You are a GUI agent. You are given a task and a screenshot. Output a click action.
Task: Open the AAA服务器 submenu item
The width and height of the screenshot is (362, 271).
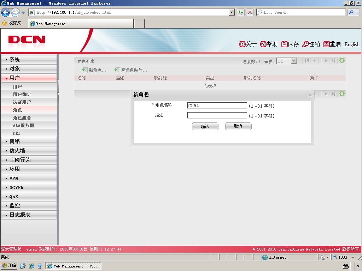[x=29, y=126]
